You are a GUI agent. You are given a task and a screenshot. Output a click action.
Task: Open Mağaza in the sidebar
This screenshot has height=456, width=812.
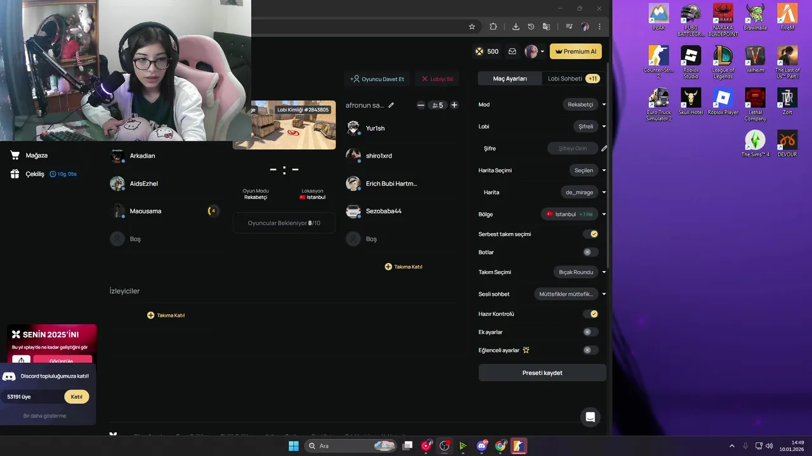click(x=30, y=155)
